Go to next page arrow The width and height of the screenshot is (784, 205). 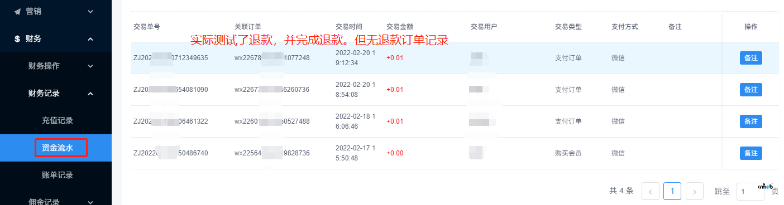(x=694, y=191)
